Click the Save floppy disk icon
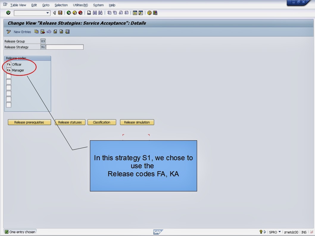 pos(60,13)
